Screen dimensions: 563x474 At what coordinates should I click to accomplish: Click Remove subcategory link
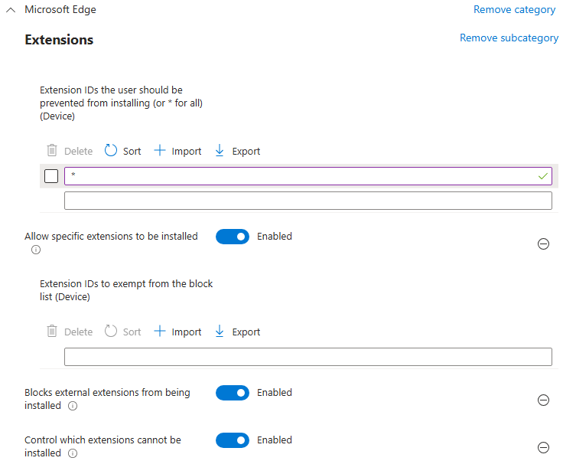point(509,38)
